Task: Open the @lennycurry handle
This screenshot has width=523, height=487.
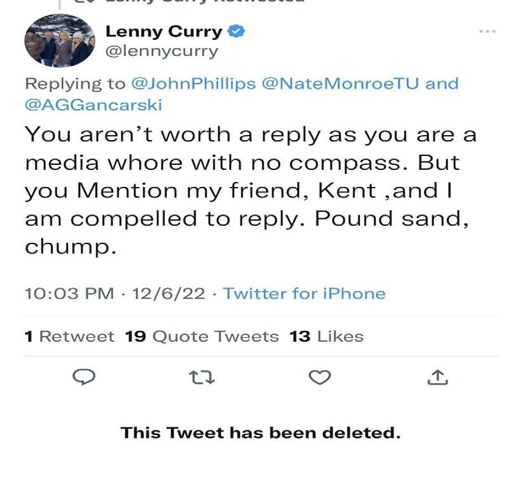Action: [161, 51]
